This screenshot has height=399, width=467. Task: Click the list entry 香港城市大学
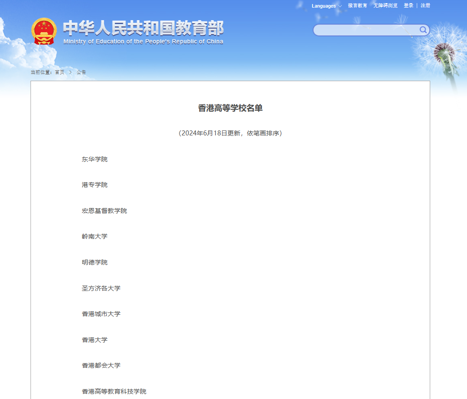click(x=101, y=314)
